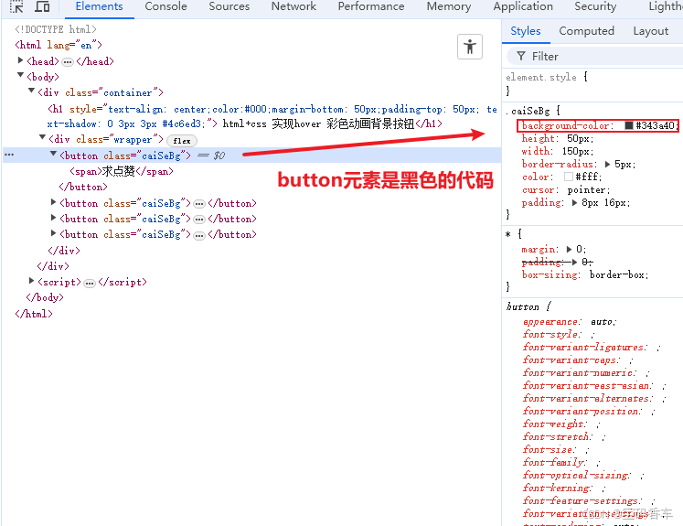Click the flex badge next to wrapper div
This screenshot has width=683, height=526.
click(x=182, y=141)
